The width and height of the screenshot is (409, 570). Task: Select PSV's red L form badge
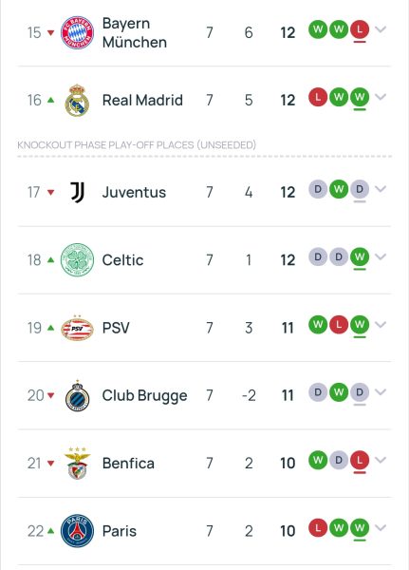[339, 325]
